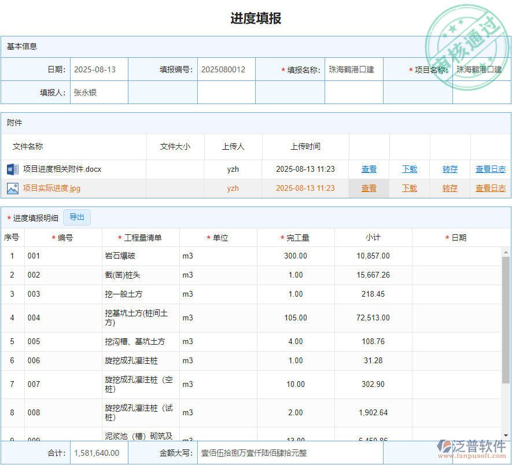
Task: Click the 导出 export button
Action: [x=76, y=217]
